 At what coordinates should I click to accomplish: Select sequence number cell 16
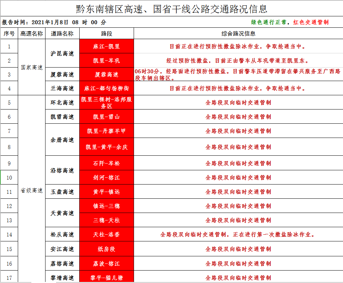[9, 263]
